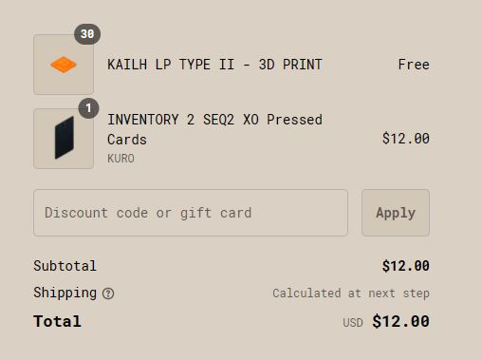
Task: Click the Shipping label text
Action: 65,293
